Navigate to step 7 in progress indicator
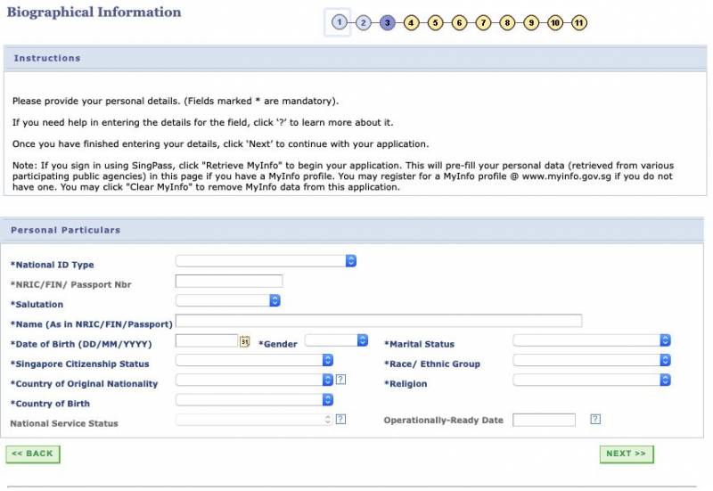713x491 pixels. pyautogui.click(x=483, y=23)
